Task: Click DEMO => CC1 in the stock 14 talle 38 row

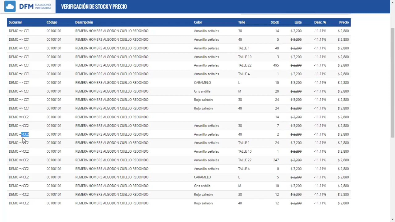Action: (x=19, y=31)
